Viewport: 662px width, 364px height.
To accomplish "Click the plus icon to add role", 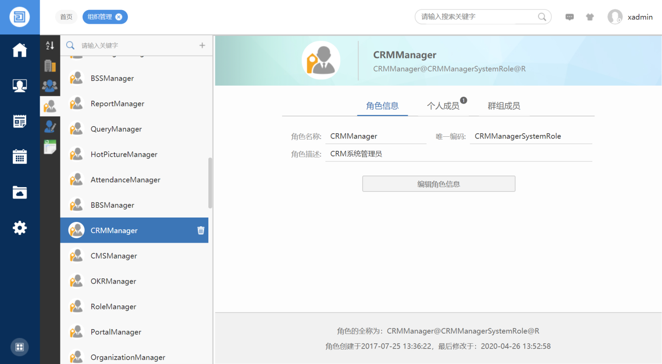I will (202, 45).
